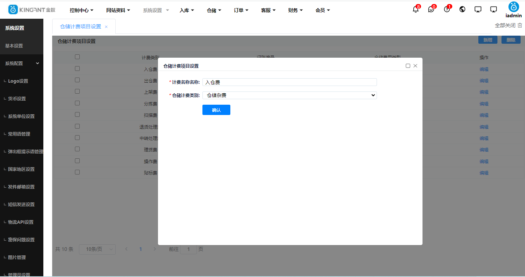Click the 确认 confirm button

click(x=216, y=109)
